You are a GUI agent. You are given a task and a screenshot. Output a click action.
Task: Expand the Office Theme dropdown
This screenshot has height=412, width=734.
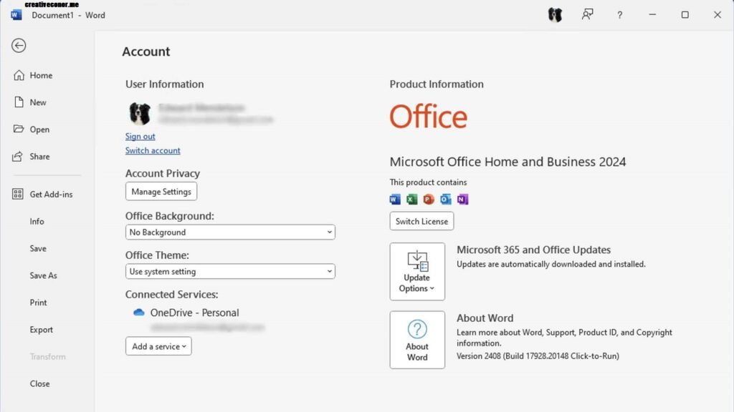click(x=230, y=271)
